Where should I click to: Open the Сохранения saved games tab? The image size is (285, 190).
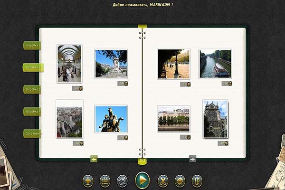click(x=32, y=133)
